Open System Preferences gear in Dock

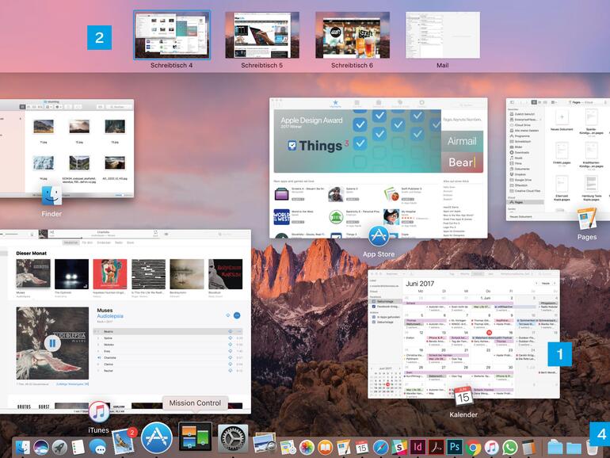coord(233,439)
